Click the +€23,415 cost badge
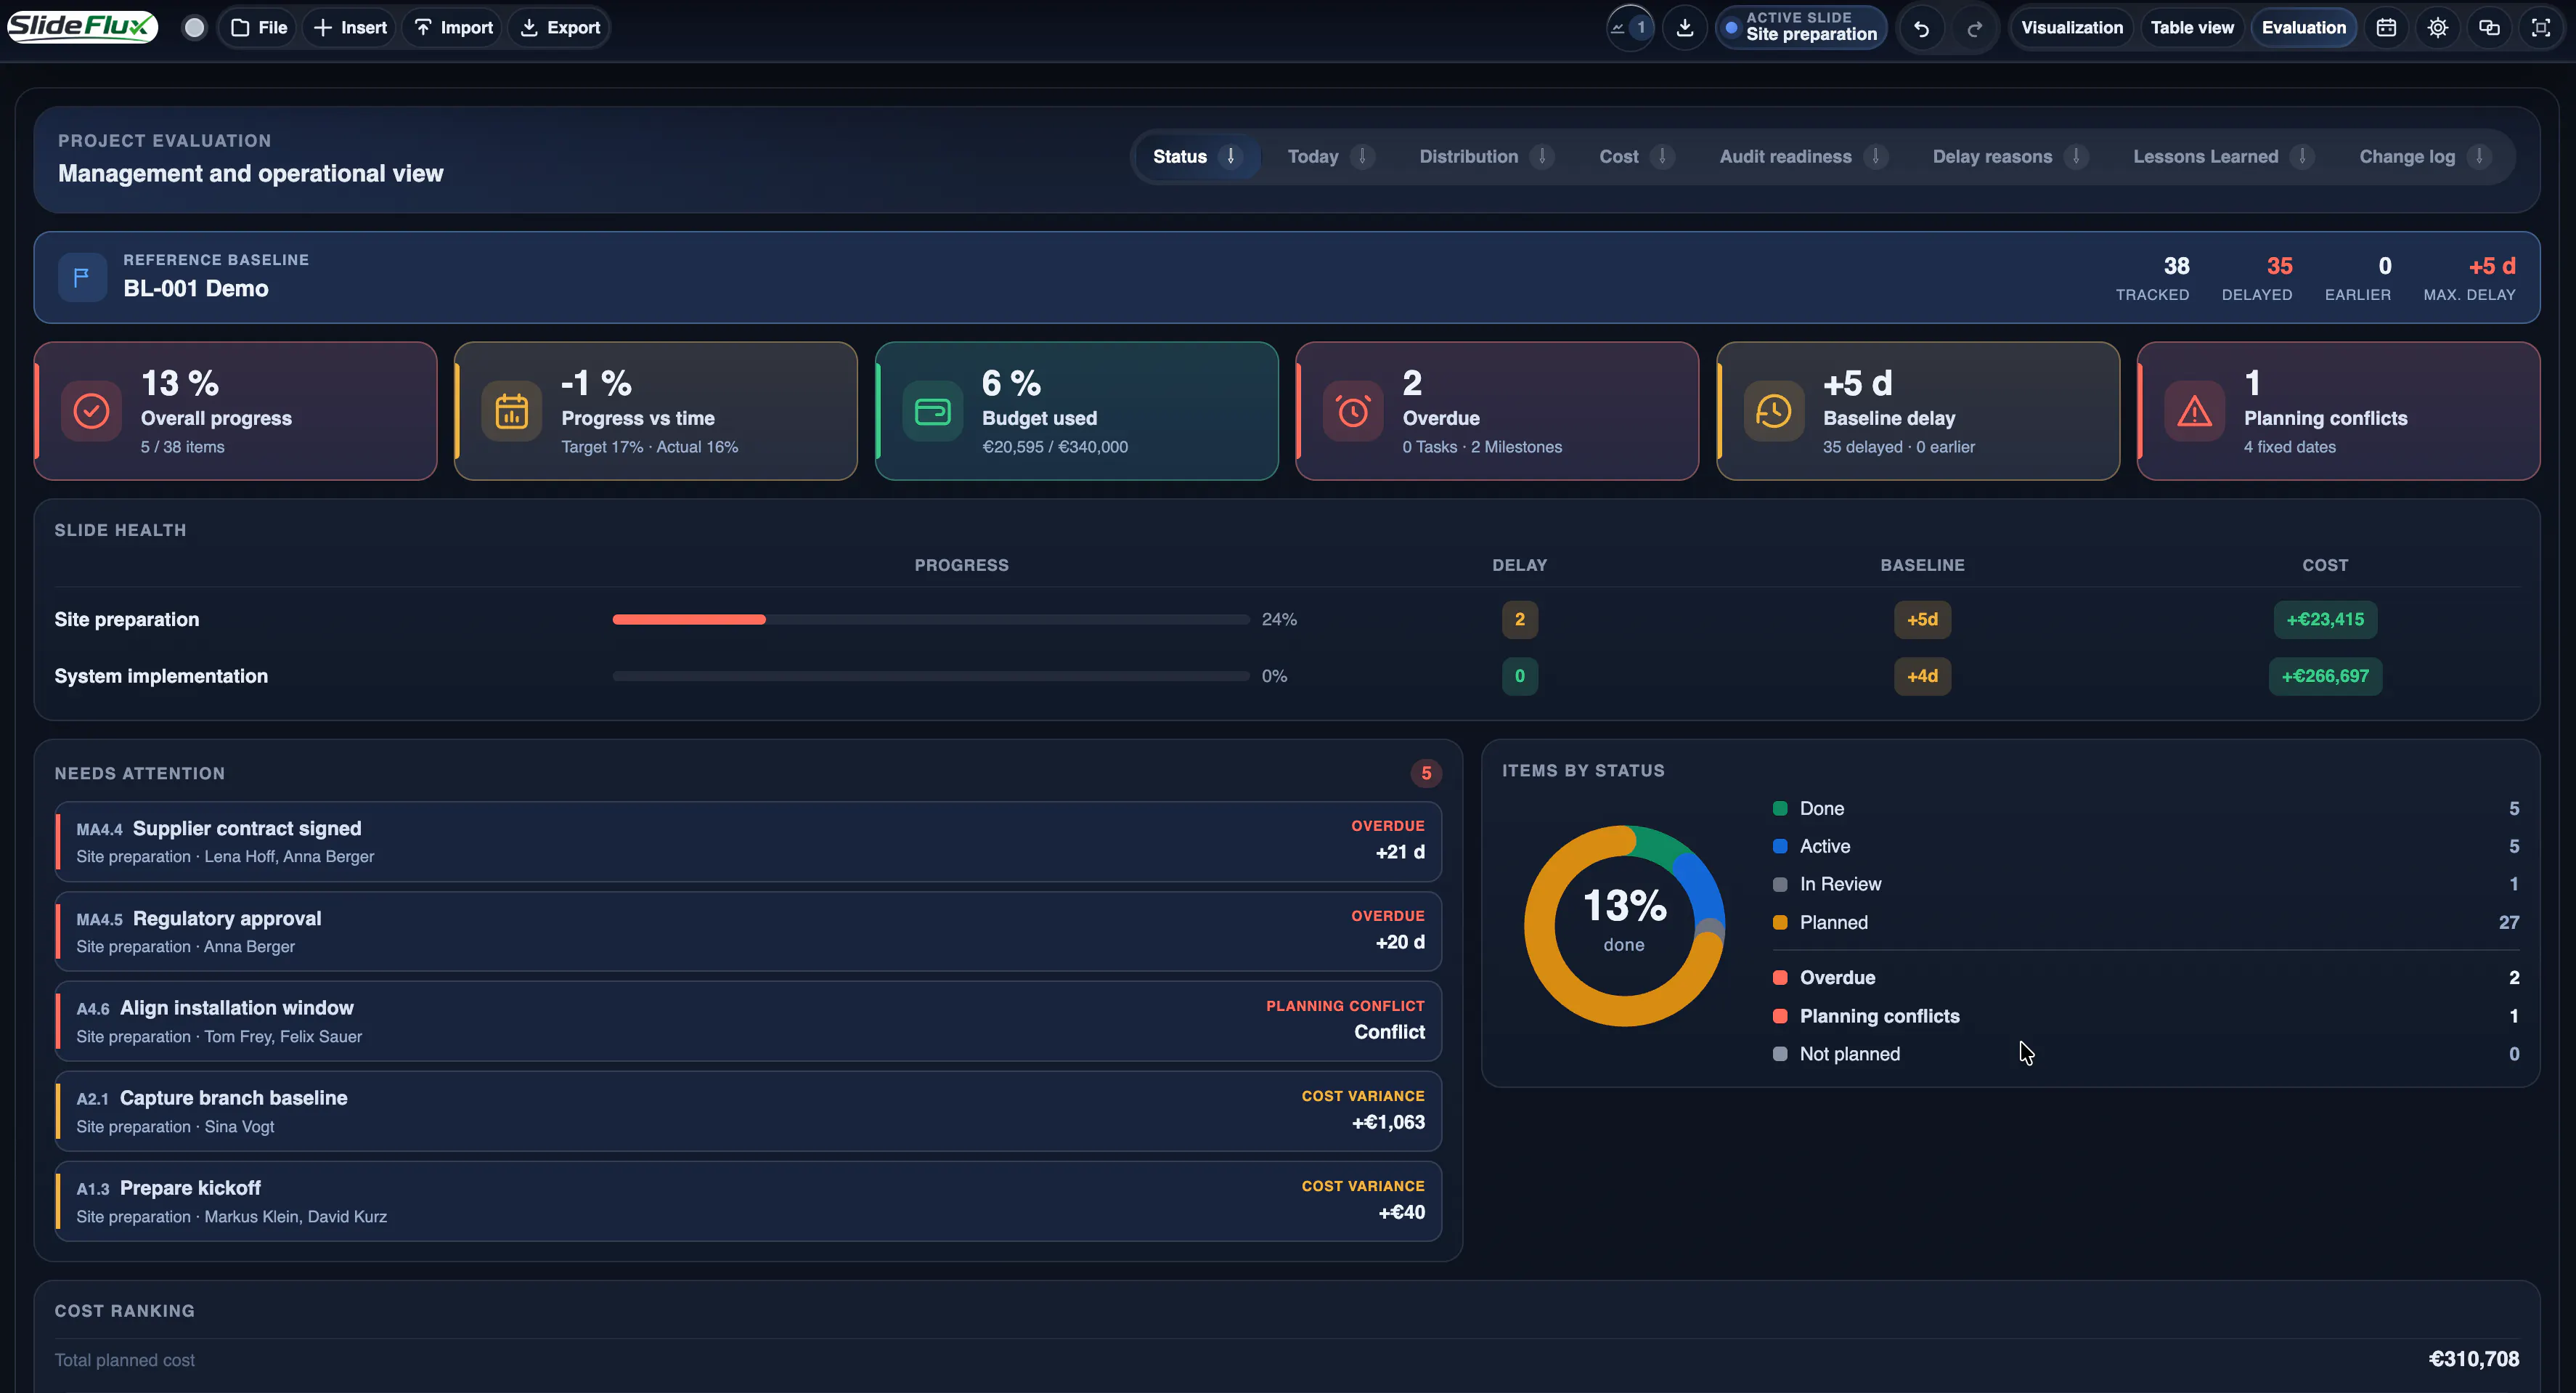 pos(2325,620)
